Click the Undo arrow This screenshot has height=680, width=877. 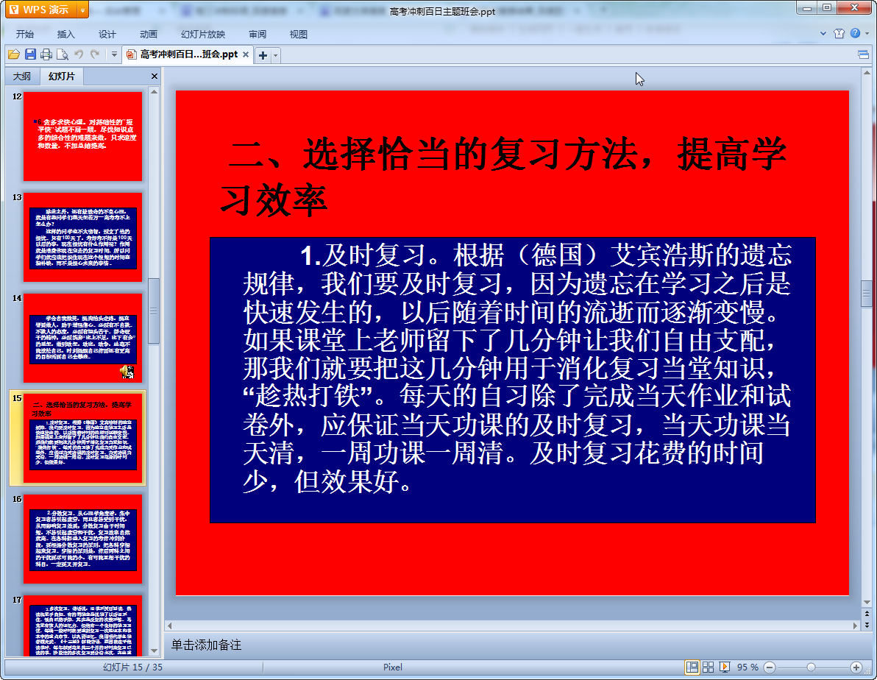pos(79,54)
